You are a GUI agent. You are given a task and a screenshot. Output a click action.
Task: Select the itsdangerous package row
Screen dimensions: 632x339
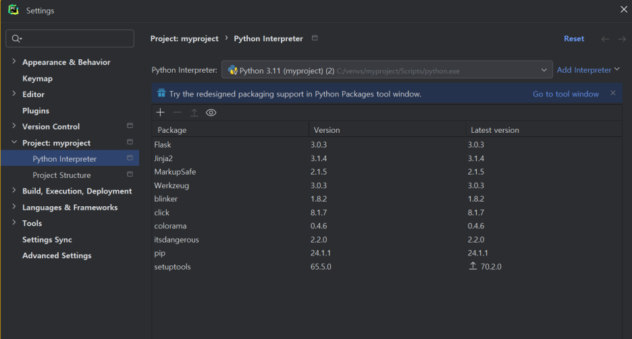[387, 240]
